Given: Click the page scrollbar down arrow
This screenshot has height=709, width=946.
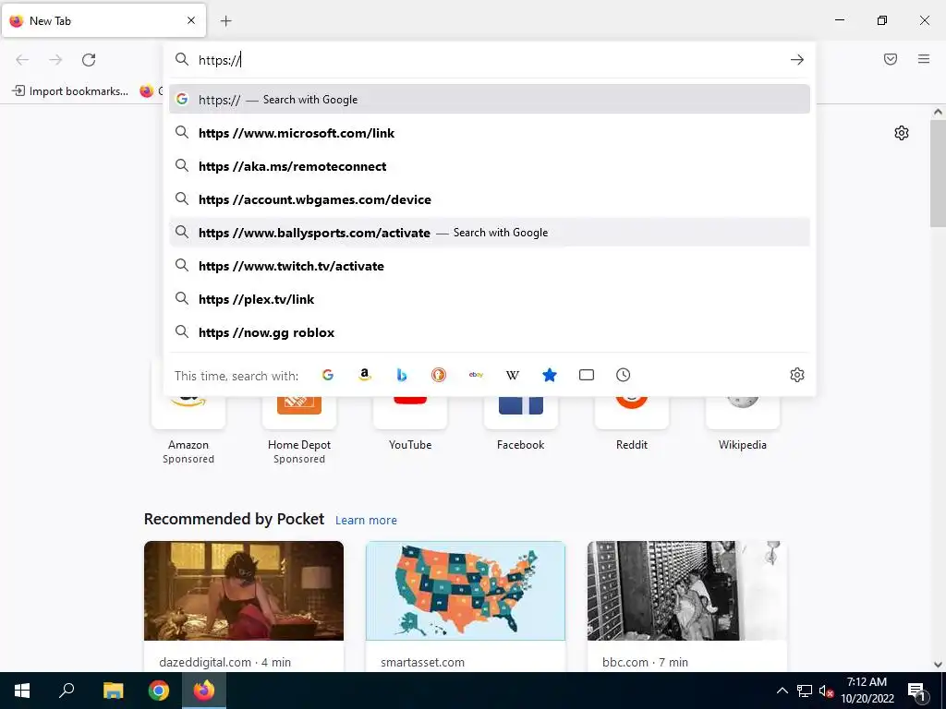Looking at the screenshot, I should pos(938,665).
